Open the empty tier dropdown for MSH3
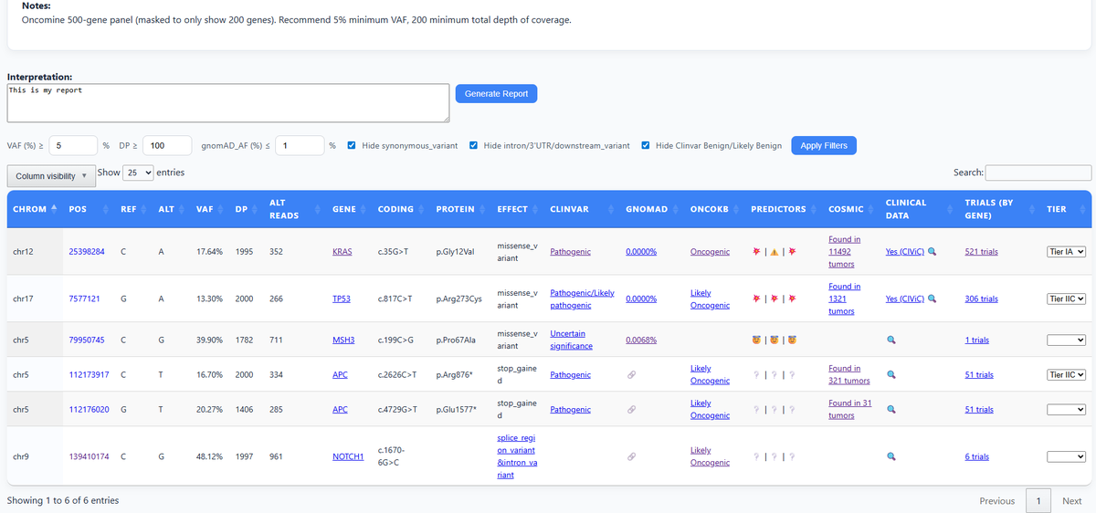Viewport: 1096px width, 513px height. 1067,340
